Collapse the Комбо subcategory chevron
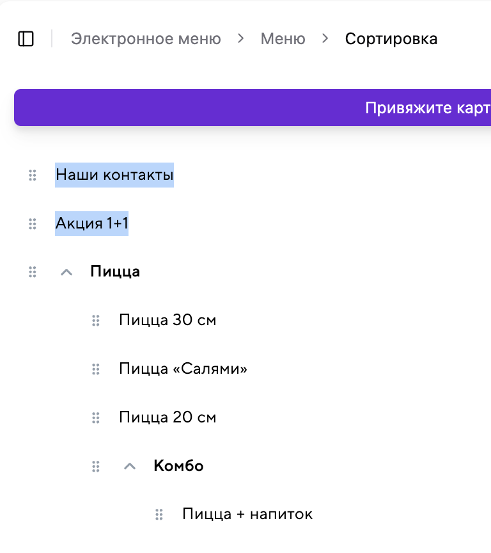 pyautogui.click(x=129, y=466)
